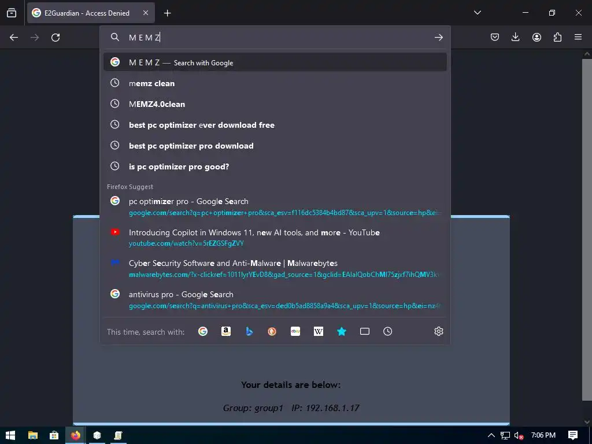Show hidden system tray icons chevron
592x444 pixels.
point(491,435)
